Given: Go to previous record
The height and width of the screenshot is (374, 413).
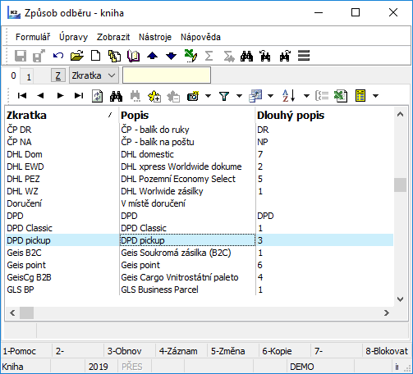Looking at the screenshot, I should (40, 96).
